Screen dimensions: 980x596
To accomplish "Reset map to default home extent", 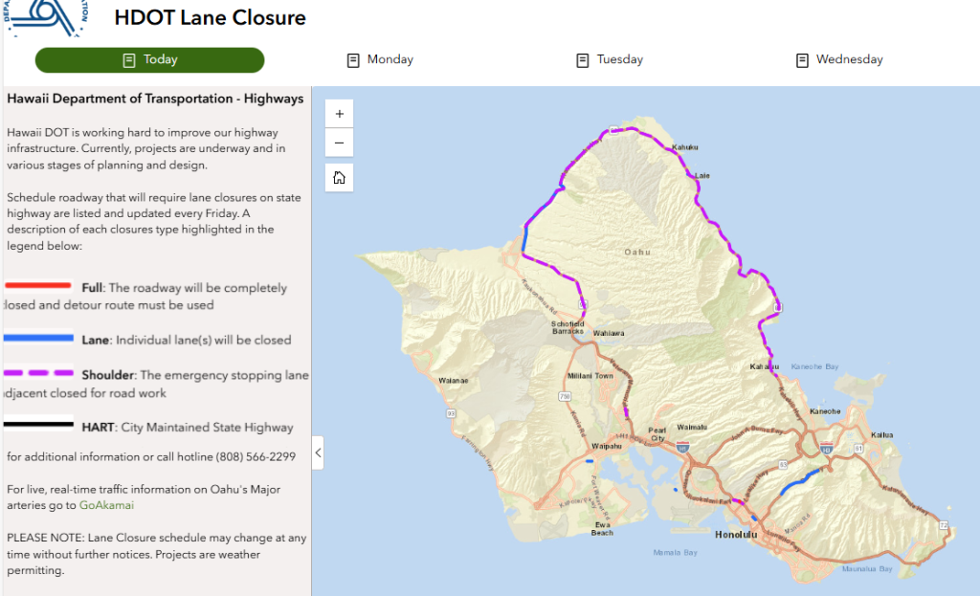I will (340, 177).
